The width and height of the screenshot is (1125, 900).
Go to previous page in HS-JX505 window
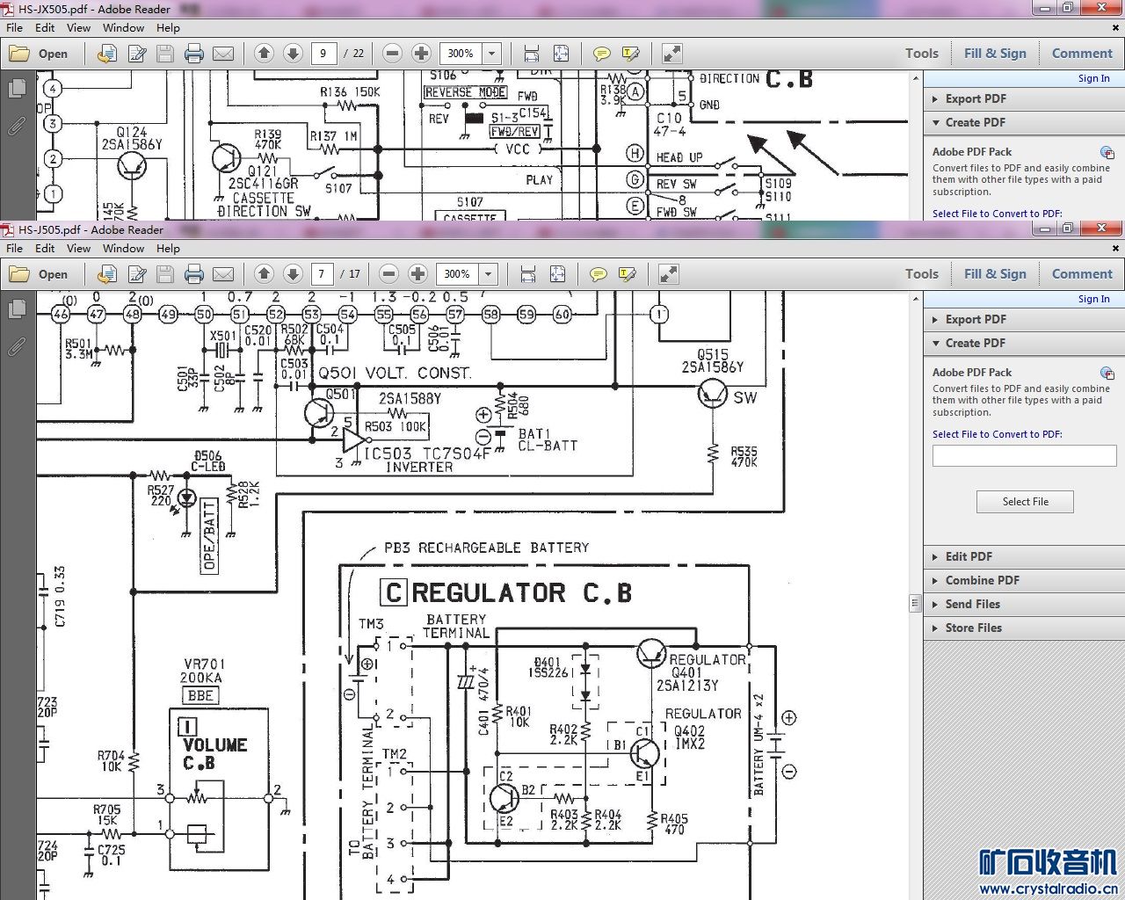click(264, 54)
